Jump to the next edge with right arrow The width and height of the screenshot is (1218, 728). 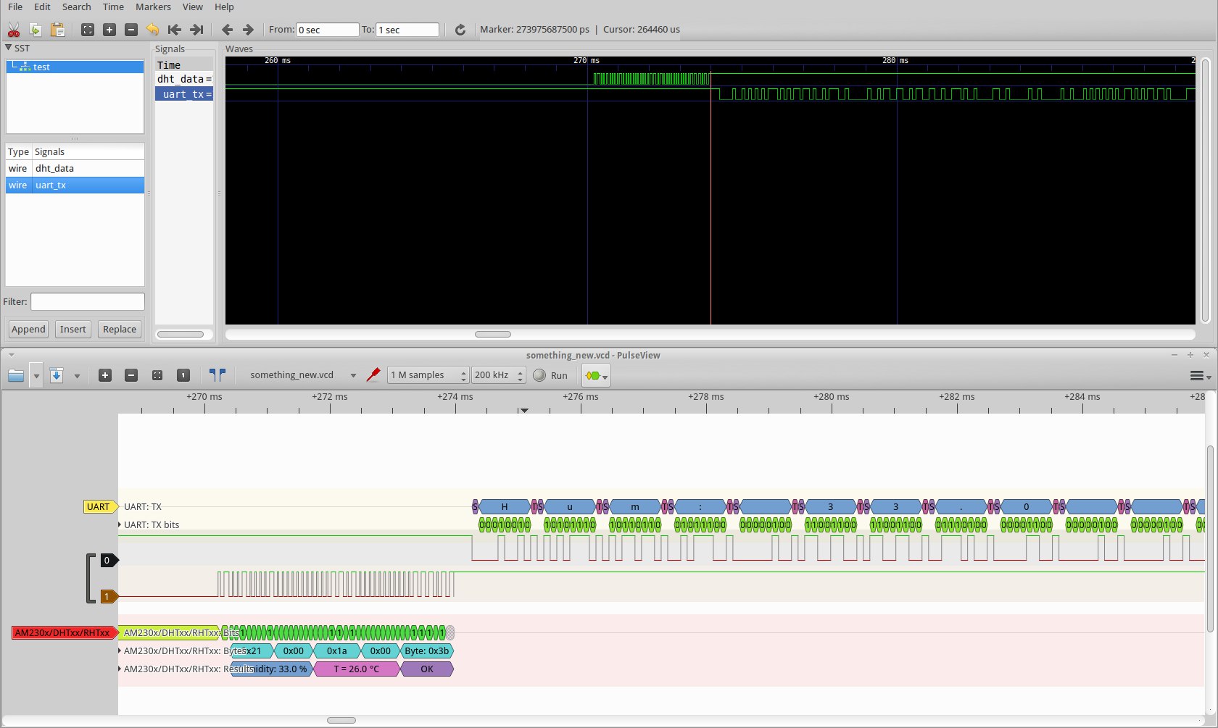[x=248, y=30]
